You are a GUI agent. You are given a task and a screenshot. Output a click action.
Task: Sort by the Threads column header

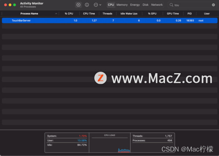[x=107, y=14]
